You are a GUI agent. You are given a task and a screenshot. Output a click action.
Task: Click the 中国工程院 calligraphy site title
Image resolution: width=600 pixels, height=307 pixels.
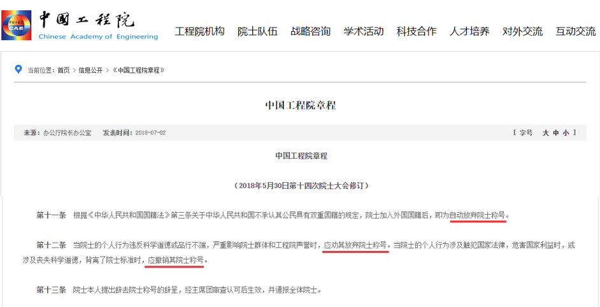coord(87,20)
